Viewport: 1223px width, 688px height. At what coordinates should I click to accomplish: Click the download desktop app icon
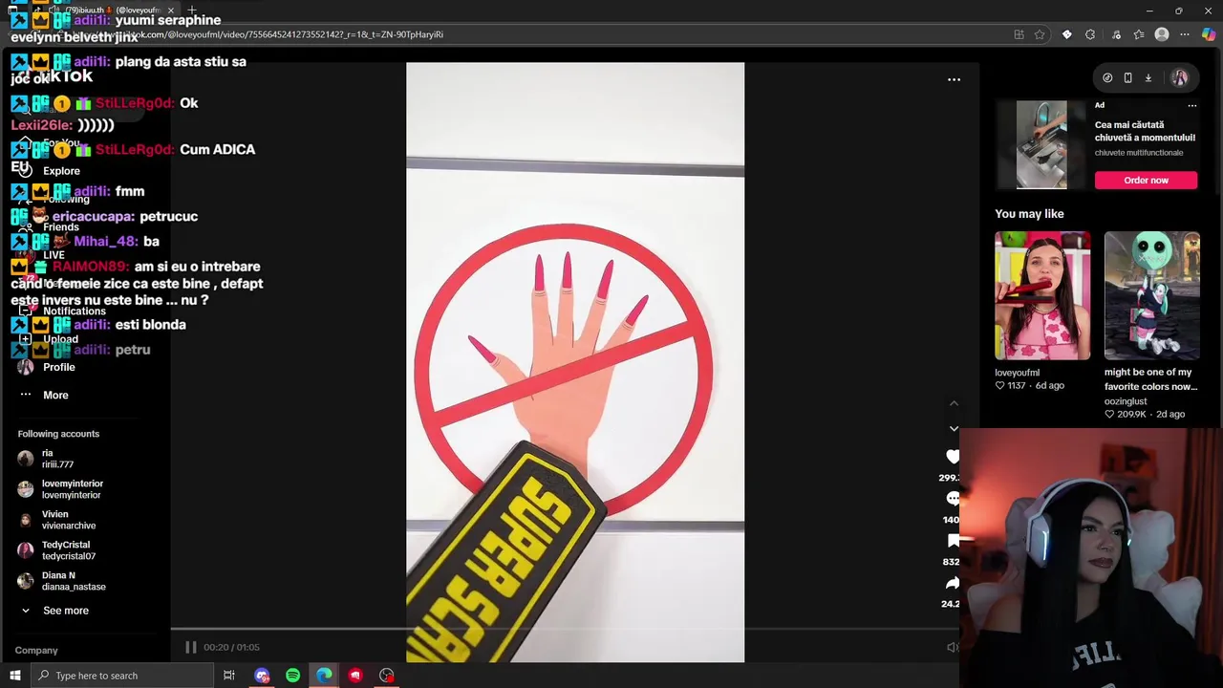[1148, 78]
